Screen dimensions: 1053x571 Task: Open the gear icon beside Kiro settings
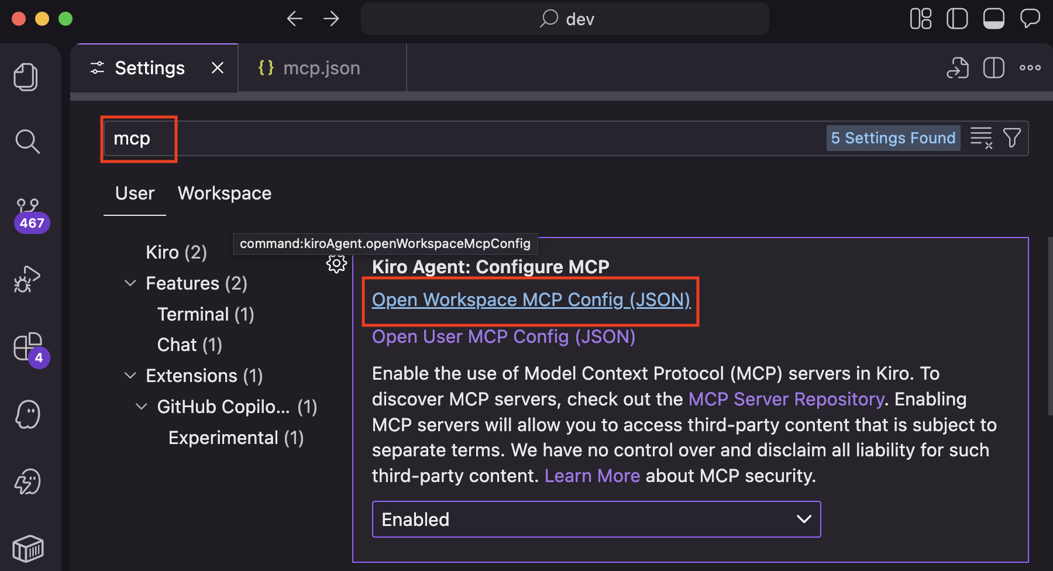(336, 263)
